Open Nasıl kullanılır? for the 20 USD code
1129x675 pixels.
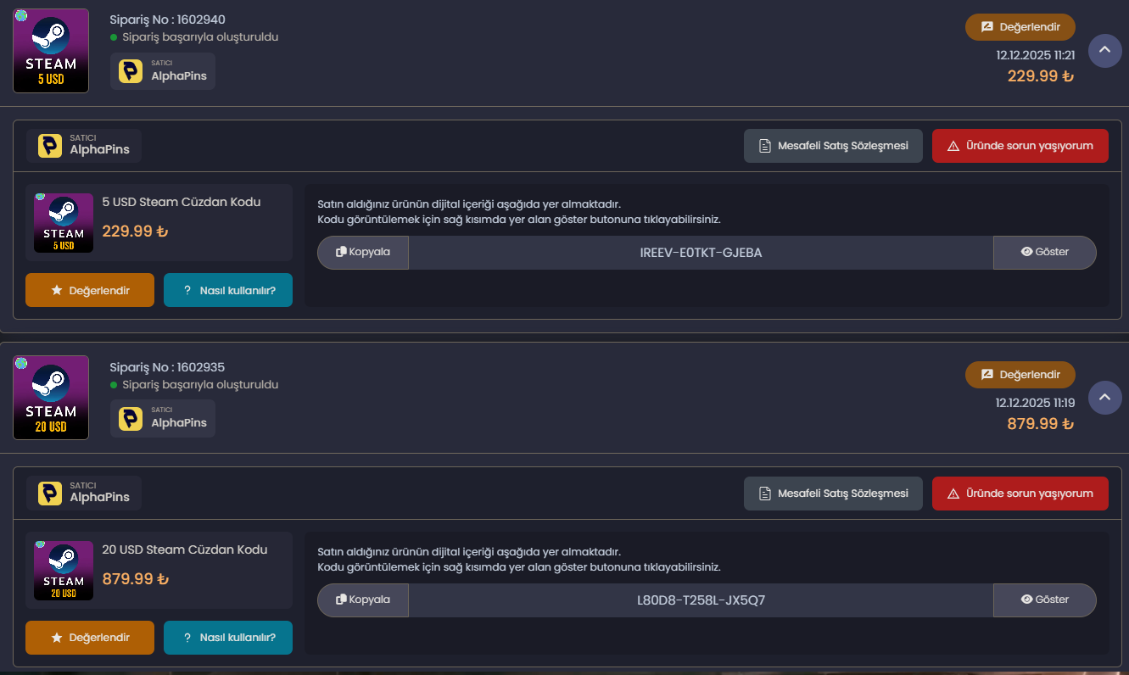[x=228, y=638]
